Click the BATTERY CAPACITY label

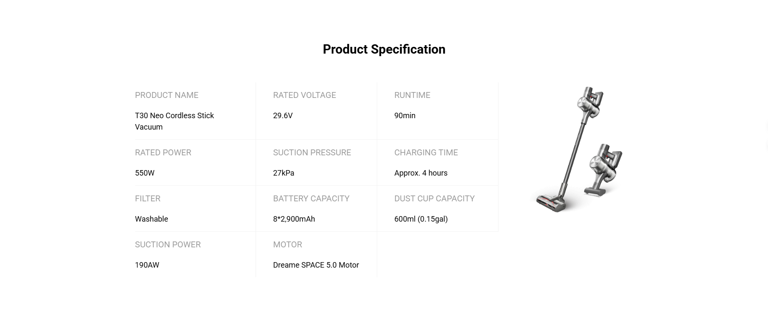click(311, 199)
